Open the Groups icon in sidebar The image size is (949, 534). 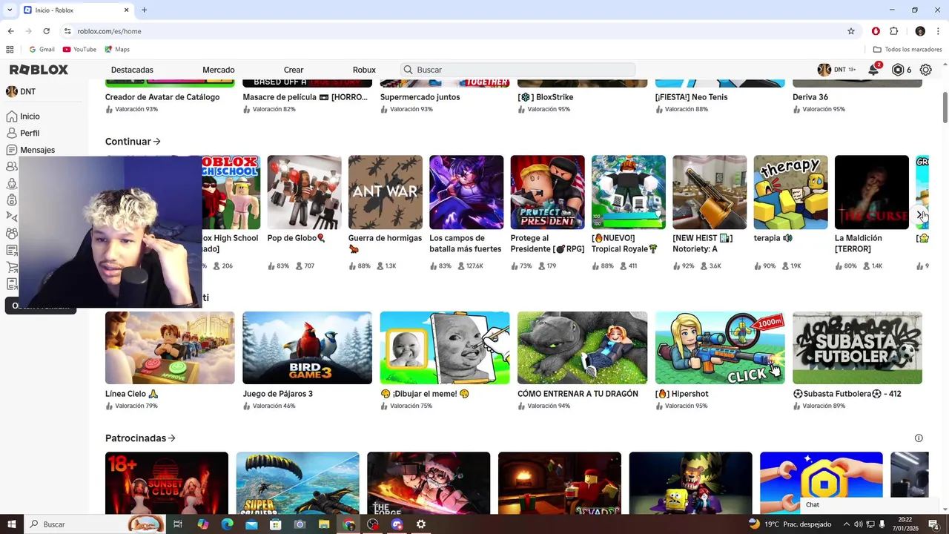11,234
